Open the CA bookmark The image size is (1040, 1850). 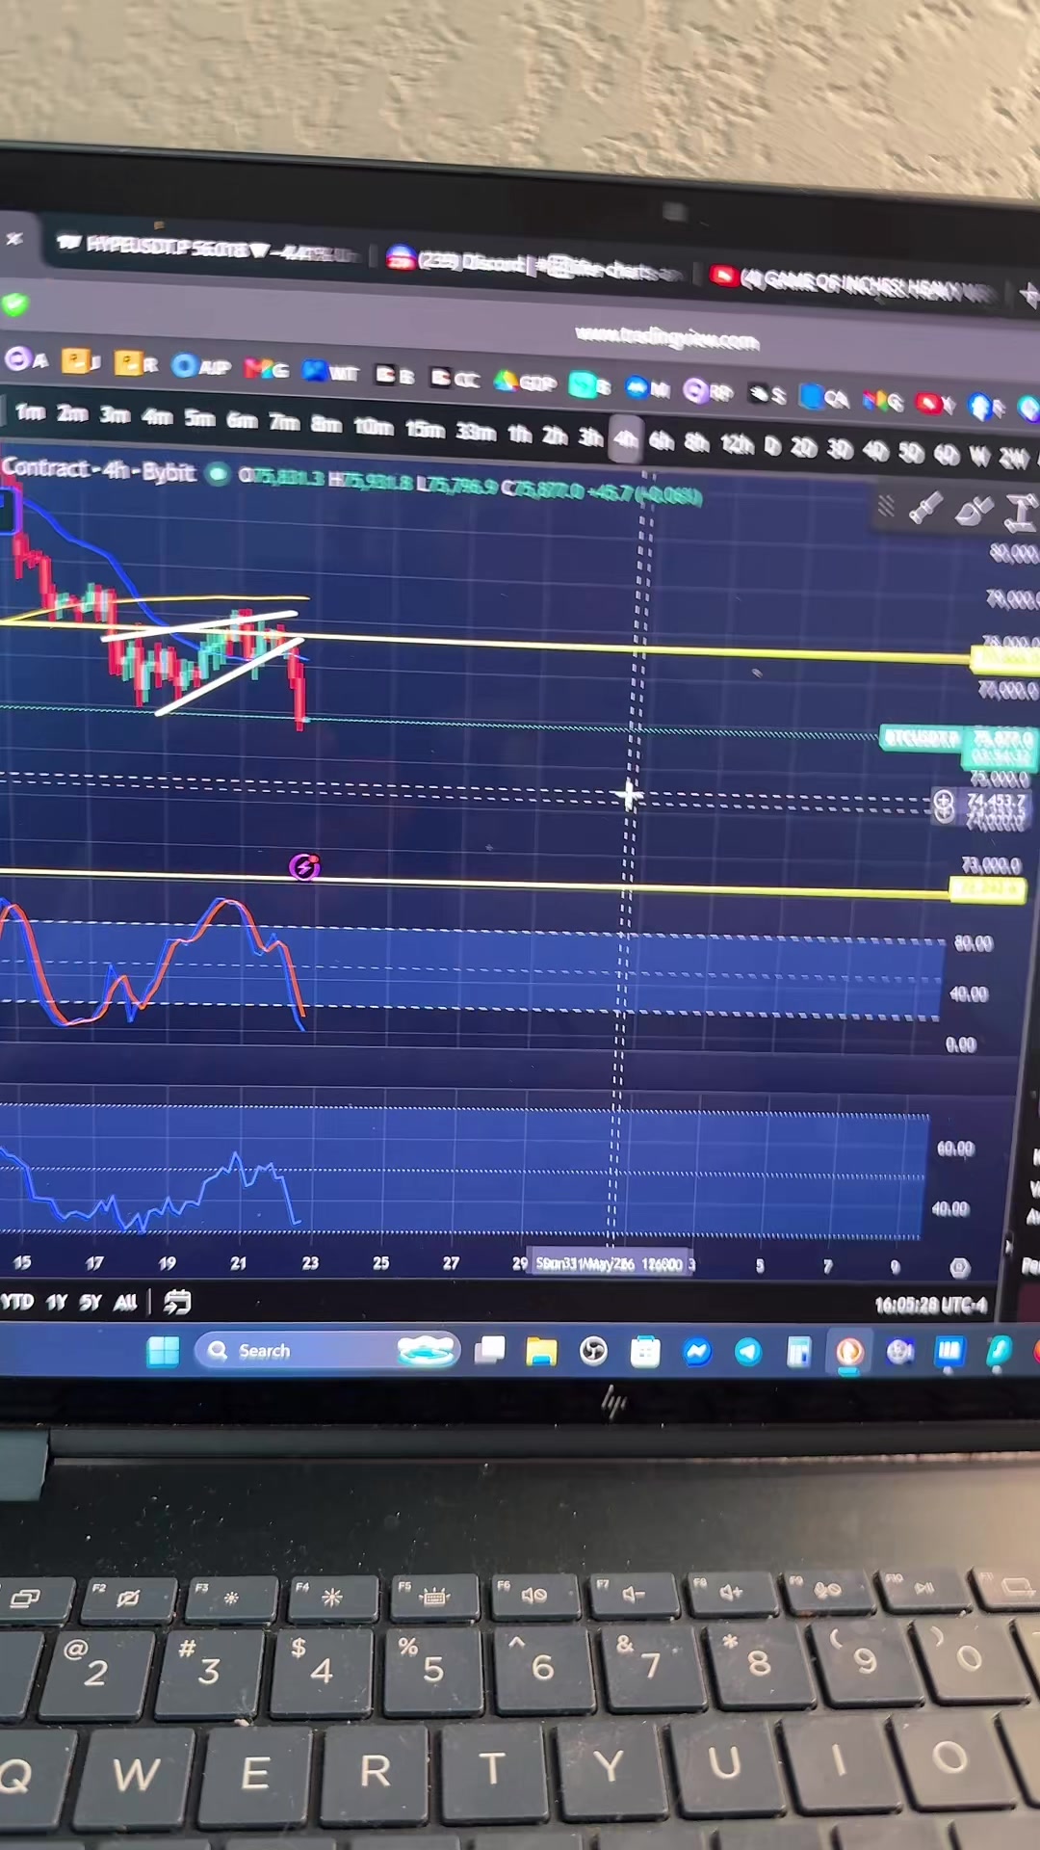[825, 397]
